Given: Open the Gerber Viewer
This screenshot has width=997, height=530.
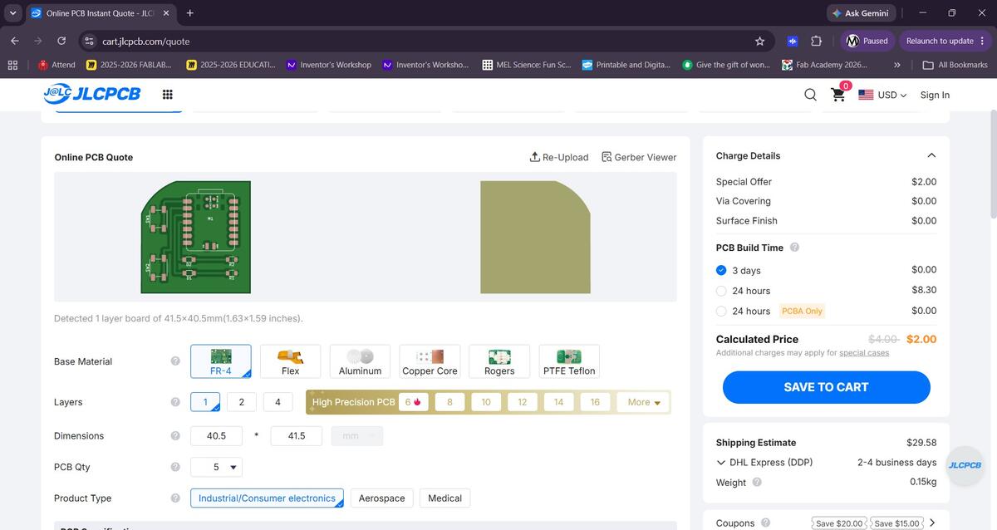Looking at the screenshot, I should (x=639, y=157).
